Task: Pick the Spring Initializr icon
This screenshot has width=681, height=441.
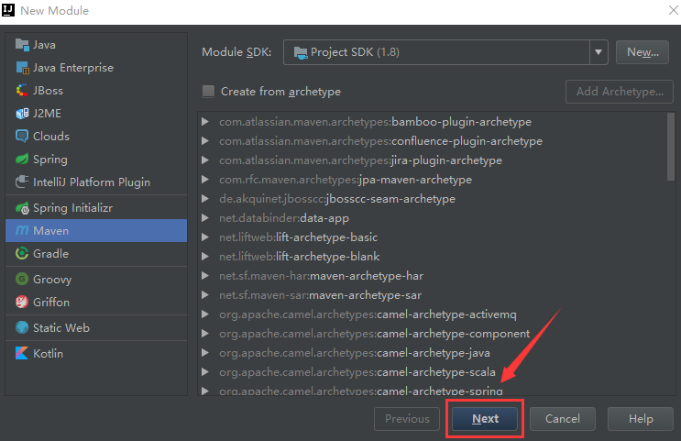Action: point(23,208)
